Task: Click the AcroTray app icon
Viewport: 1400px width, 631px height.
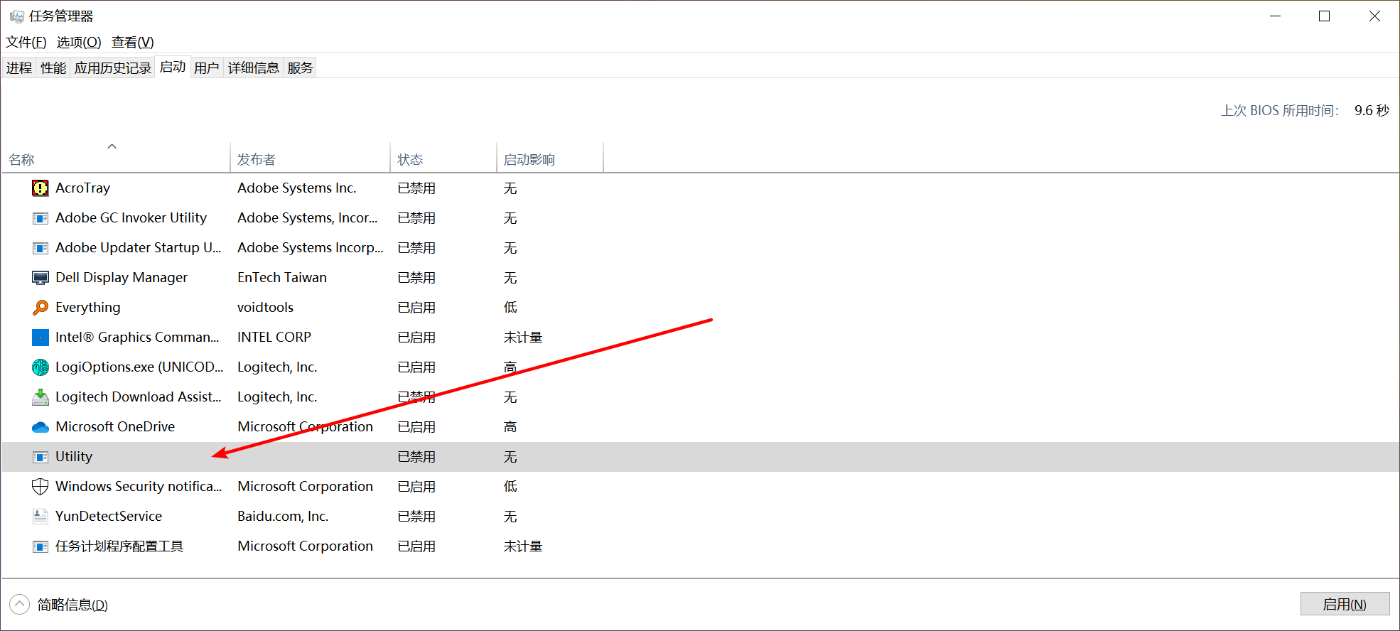Action: pos(41,188)
